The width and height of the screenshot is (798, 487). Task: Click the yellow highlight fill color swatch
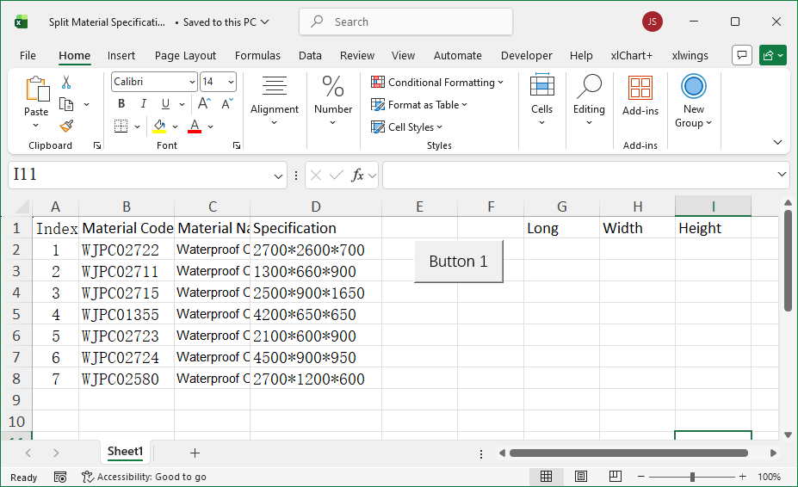point(159,126)
